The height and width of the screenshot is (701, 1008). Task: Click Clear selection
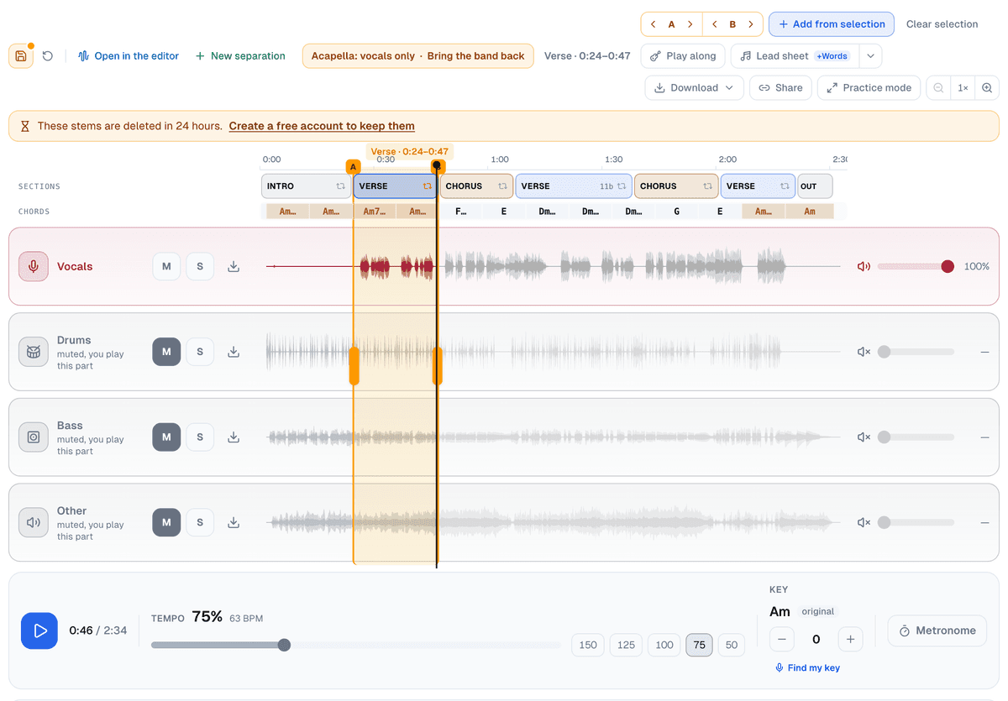pos(942,24)
